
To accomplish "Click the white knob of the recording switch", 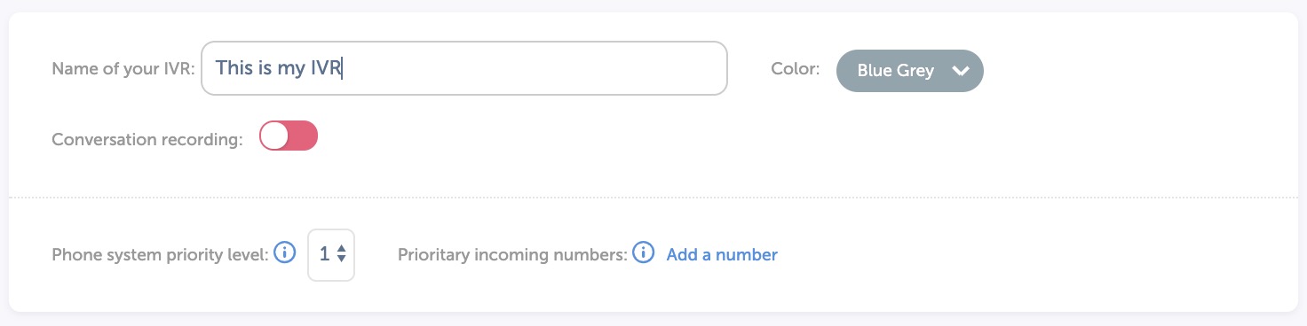I will [275, 136].
